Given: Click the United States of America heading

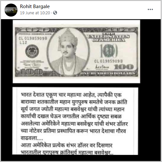Looking at the screenshot, I should [109, 38].
